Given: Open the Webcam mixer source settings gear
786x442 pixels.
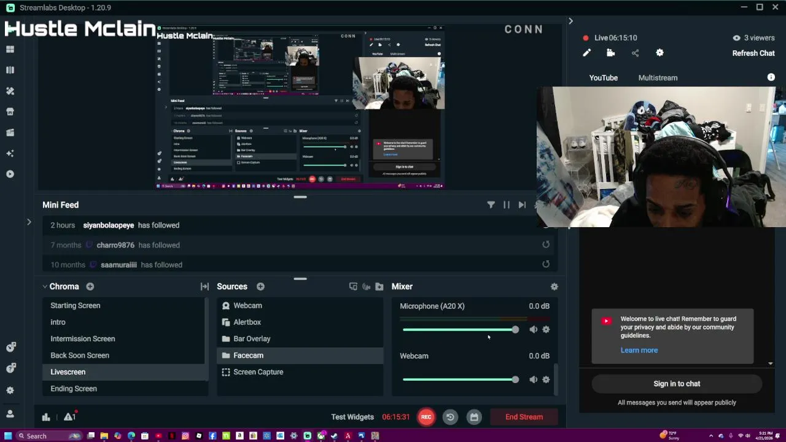Looking at the screenshot, I should 546,379.
